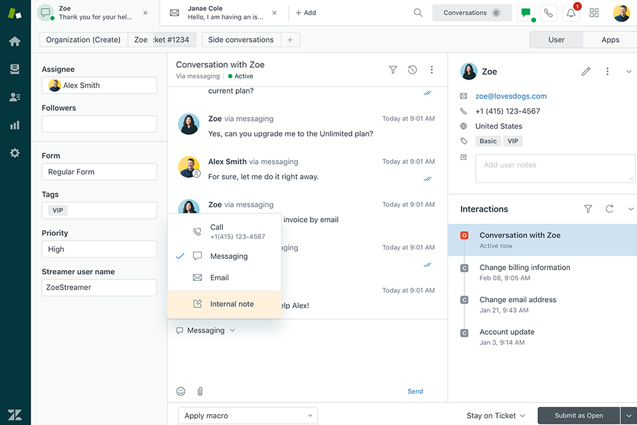The width and height of the screenshot is (637, 425).
Task: Choose Email in channel menu
Action: 224,278
